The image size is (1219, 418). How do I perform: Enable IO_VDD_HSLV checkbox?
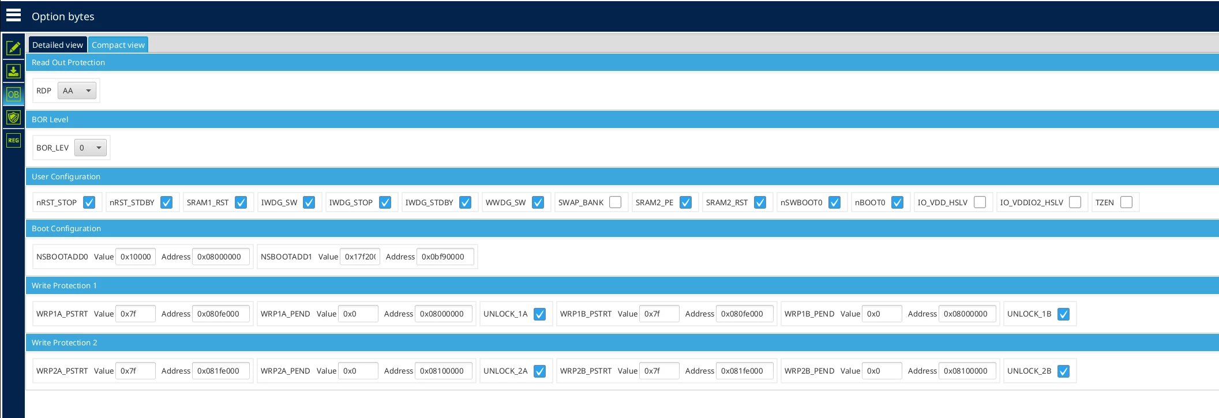point(980,202)
